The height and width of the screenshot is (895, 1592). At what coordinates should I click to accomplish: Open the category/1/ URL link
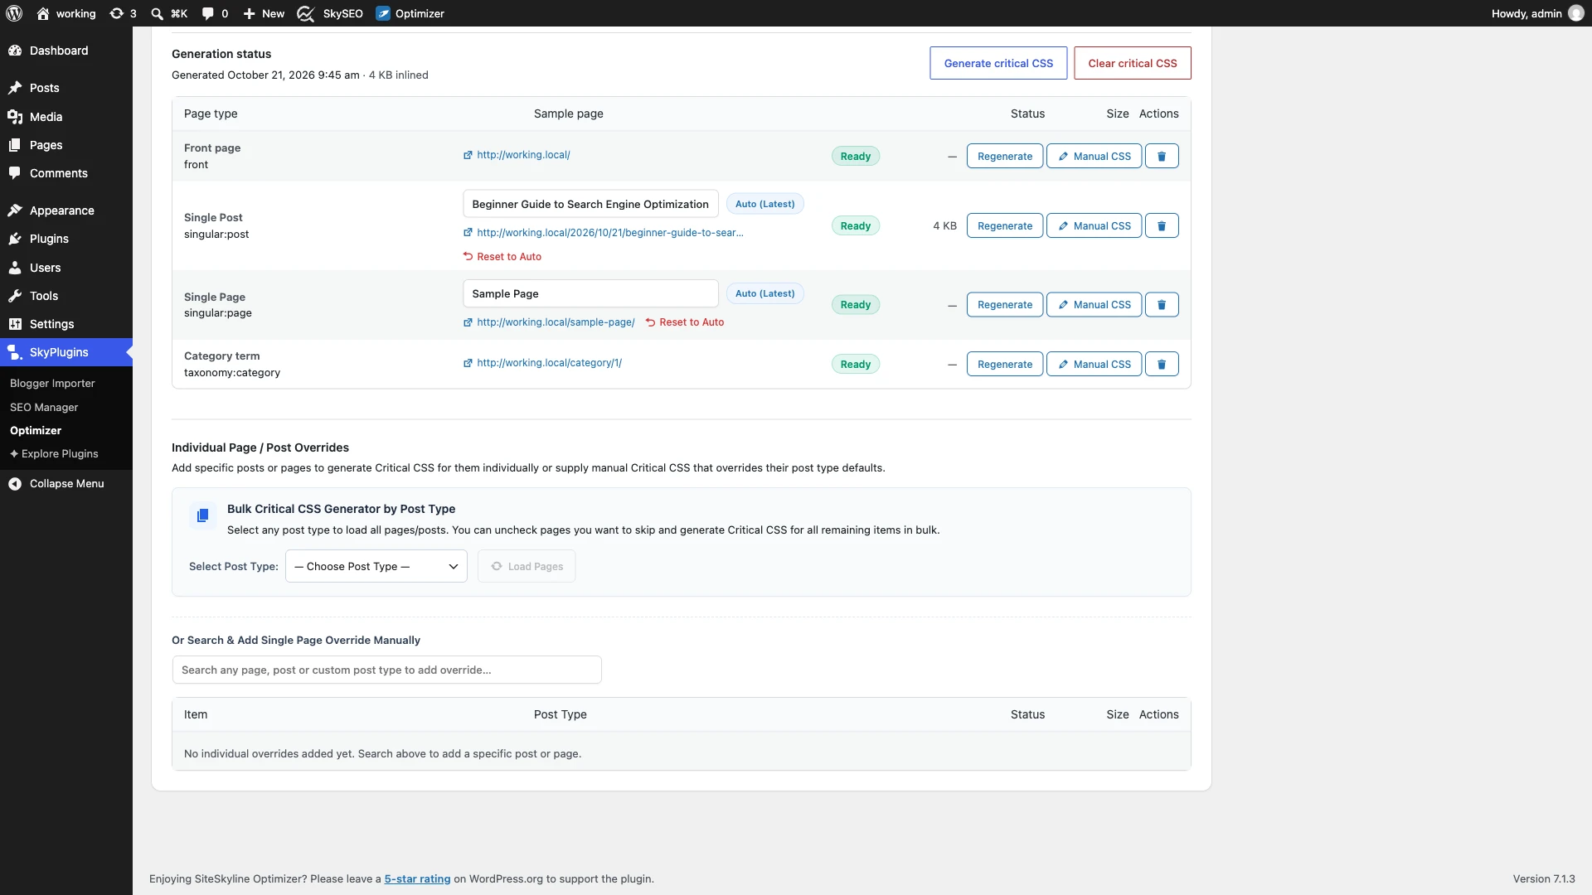point(549,363)
